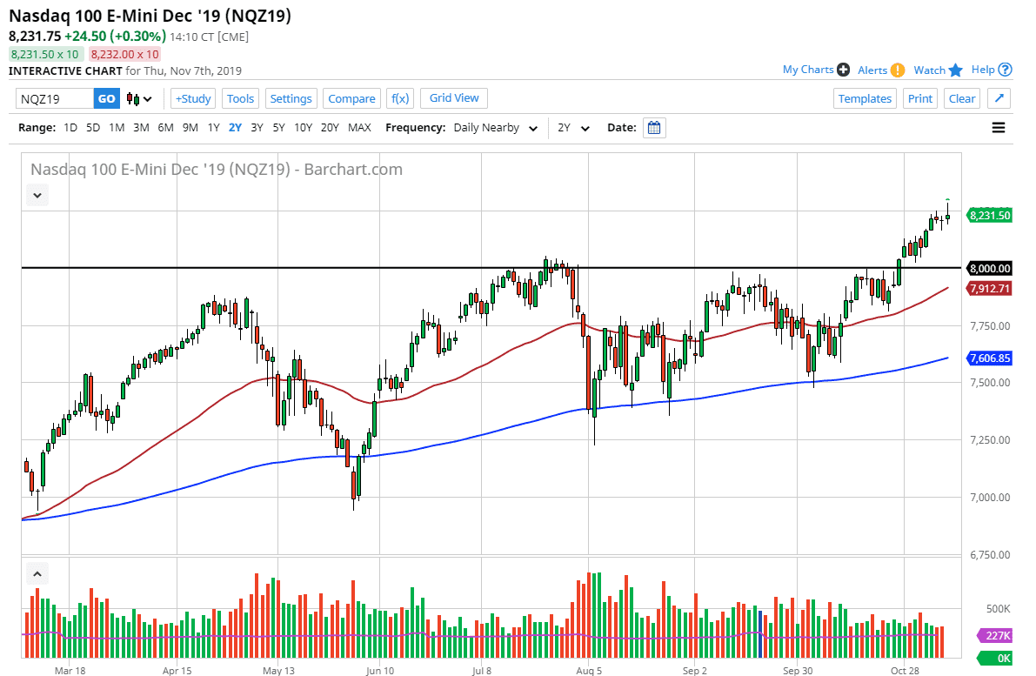Switch to the MAX range
This screenshot has height=676, width=1036.
(358, 127)
